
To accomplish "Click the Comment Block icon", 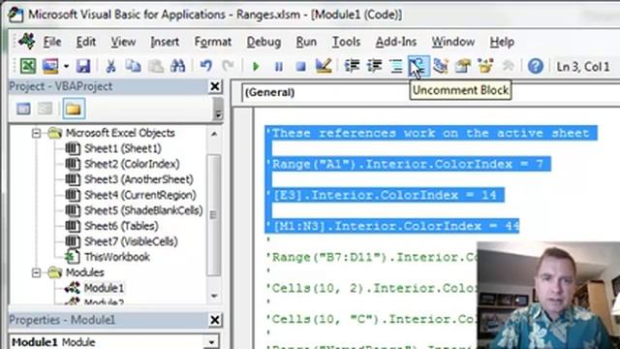I will (x=396, y=66).
